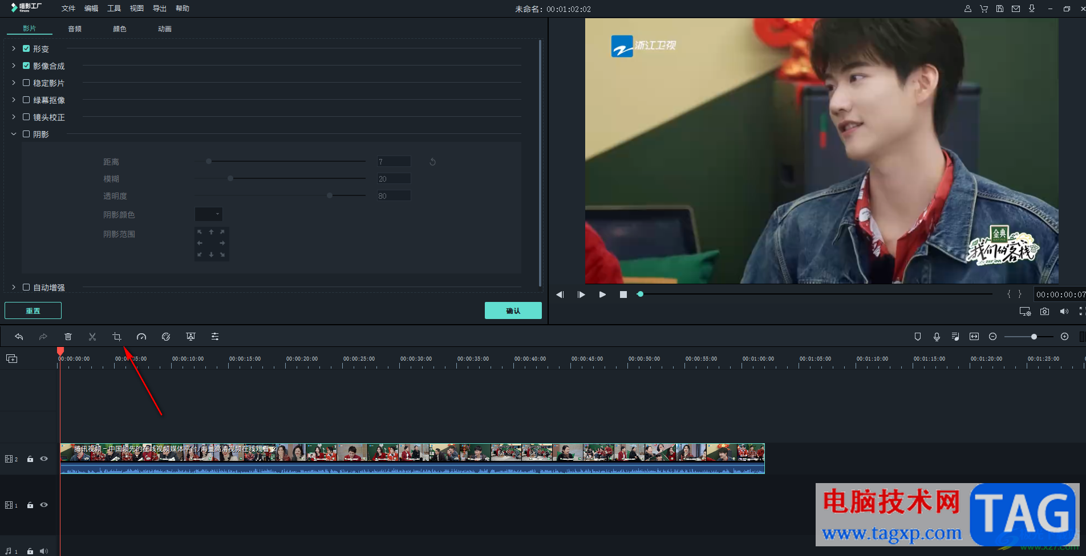Open the color palette adjustment tool
This screenshot has height=556, width=1086.
point(166,337)
